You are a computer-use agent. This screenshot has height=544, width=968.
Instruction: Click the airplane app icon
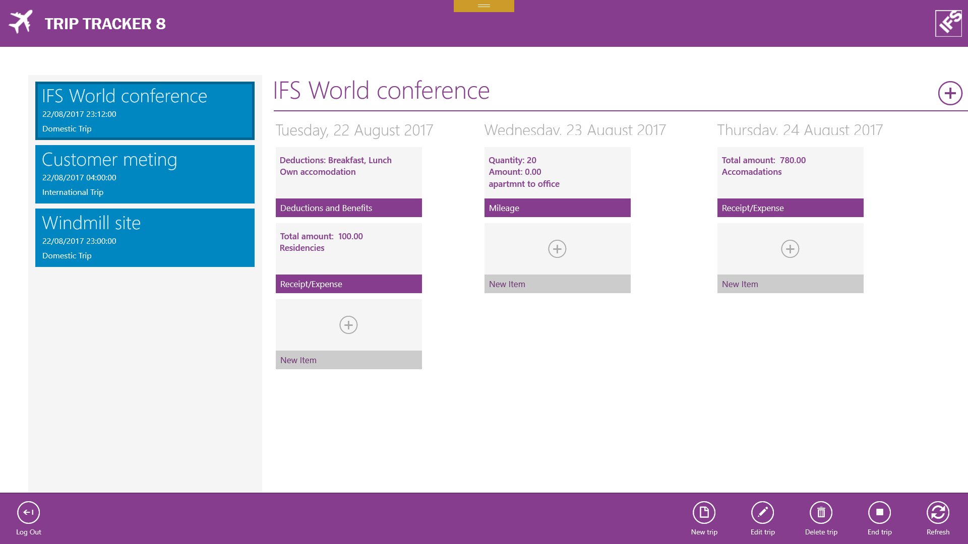[21, 23]
